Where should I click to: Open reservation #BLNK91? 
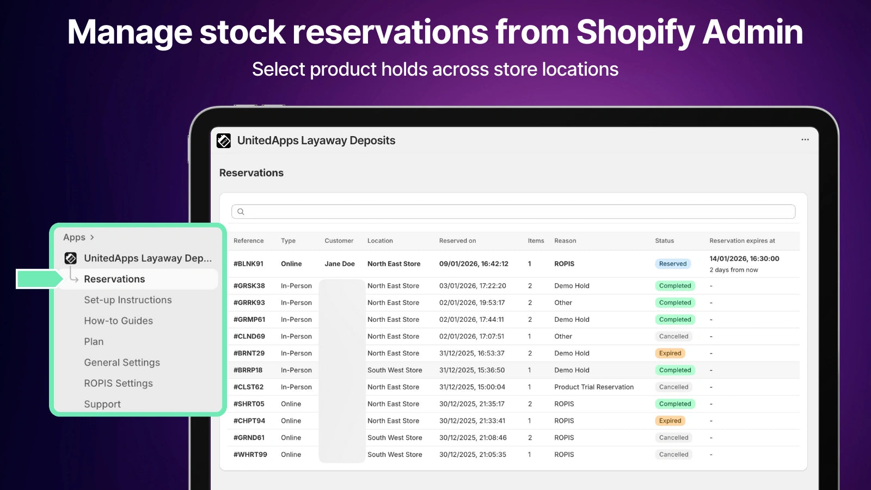[248, 264]
